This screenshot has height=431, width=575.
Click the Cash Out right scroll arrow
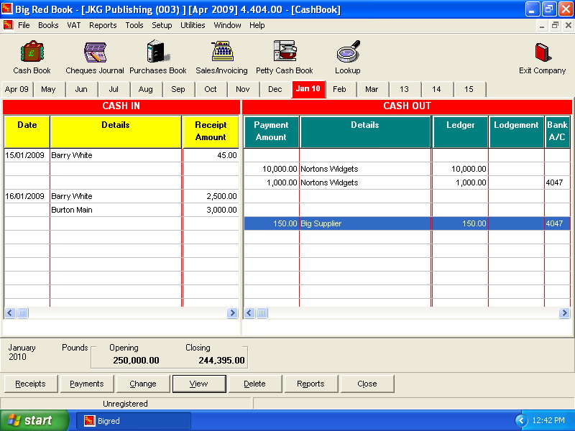click(564, 313)
